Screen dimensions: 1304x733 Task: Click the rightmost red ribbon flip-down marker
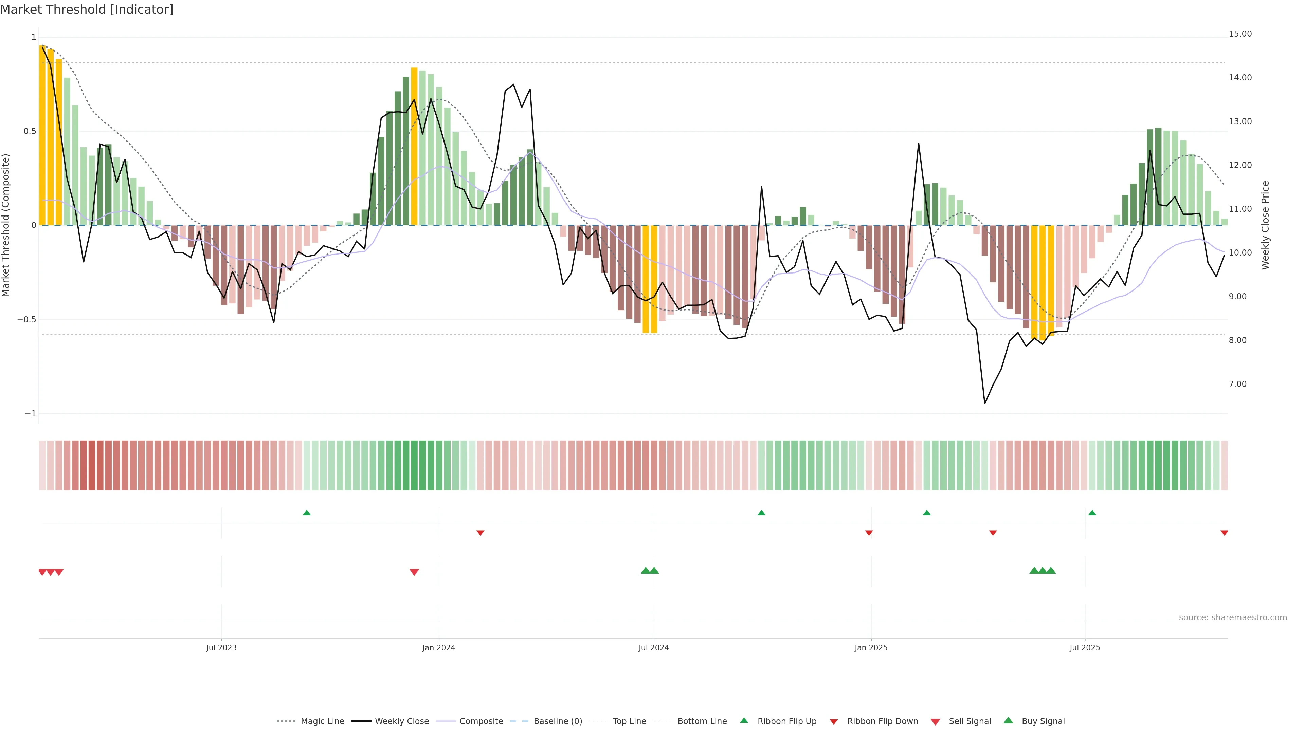[1224, 533]
